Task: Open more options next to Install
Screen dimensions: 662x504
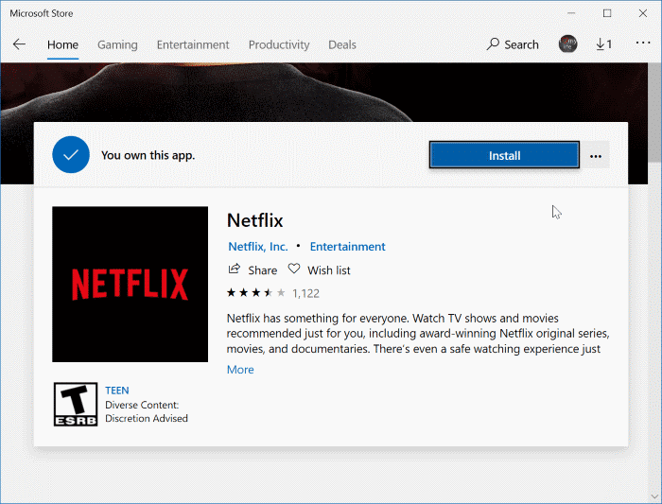Action: point(595,156)
